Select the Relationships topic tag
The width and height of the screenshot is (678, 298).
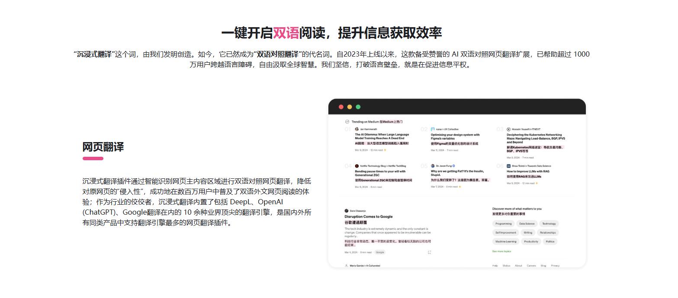click(548, 233)
